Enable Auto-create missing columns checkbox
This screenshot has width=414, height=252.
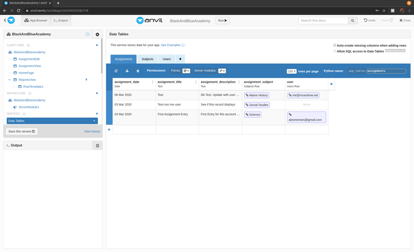[x=335, y=45]
